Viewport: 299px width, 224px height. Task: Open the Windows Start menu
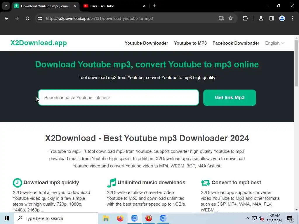(x=7, y=218)
